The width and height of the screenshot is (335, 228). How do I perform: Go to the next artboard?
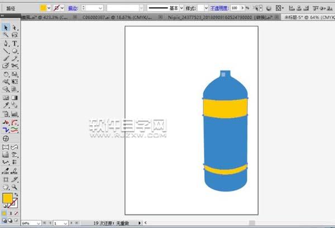71,223
